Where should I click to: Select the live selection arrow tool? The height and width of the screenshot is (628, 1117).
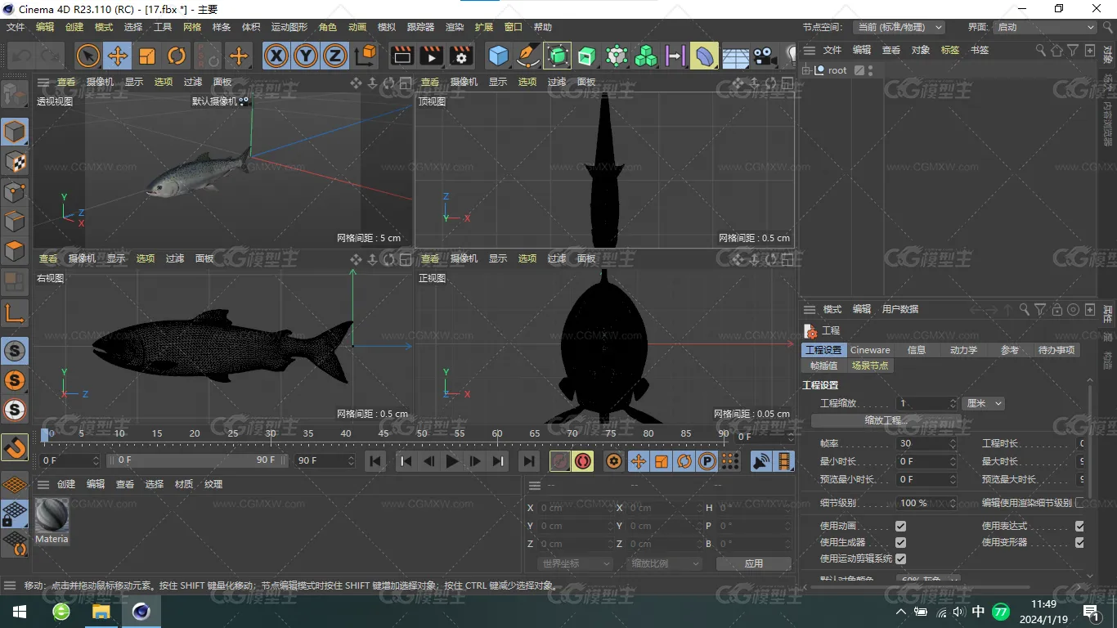(87, 56)
